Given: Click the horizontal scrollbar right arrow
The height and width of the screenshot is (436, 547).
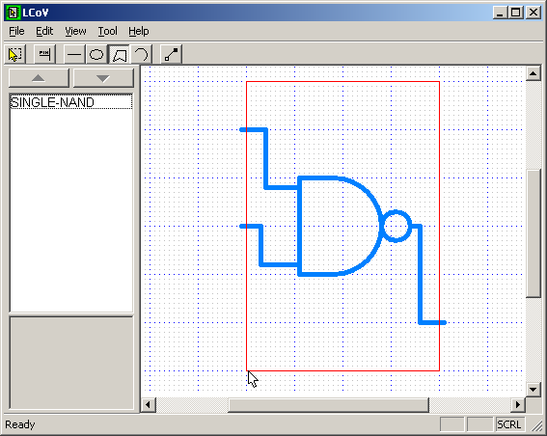Looking at the screenshot, I should pyautogui.click(x=518, y=404).
